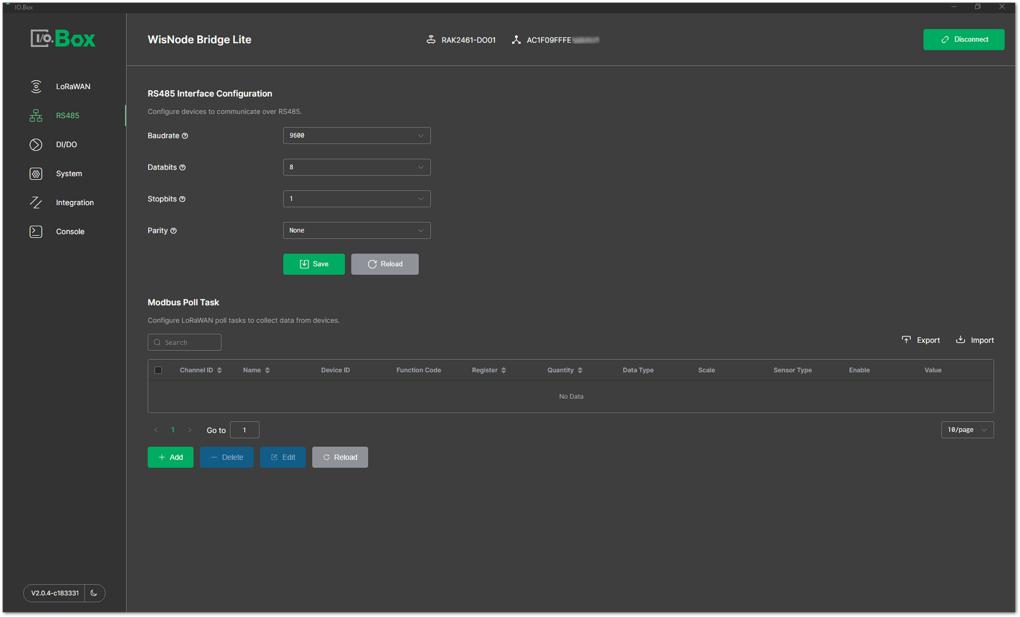
Task: Export poll tasks
Action: tap(921, 340)
